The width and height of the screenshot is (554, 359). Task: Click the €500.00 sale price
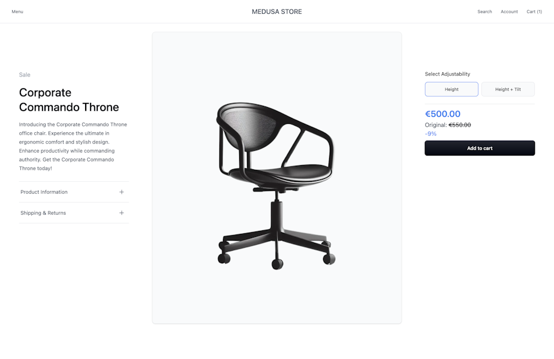(442, 114)
